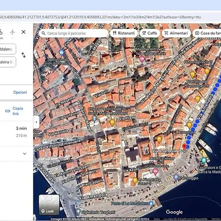The width and height of the screenshot is (221, 221).
Task: Filter by Alimentari chip
Action: [x=176, y=33]
